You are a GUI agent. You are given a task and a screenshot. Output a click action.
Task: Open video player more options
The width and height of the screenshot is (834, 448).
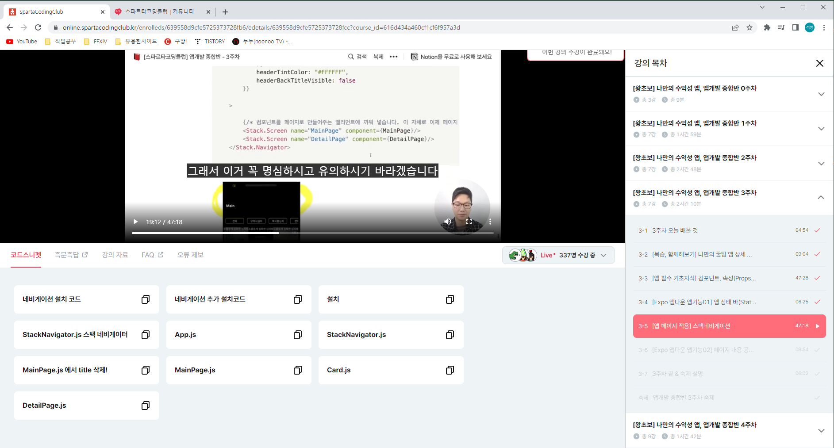[x=490, y=222]
